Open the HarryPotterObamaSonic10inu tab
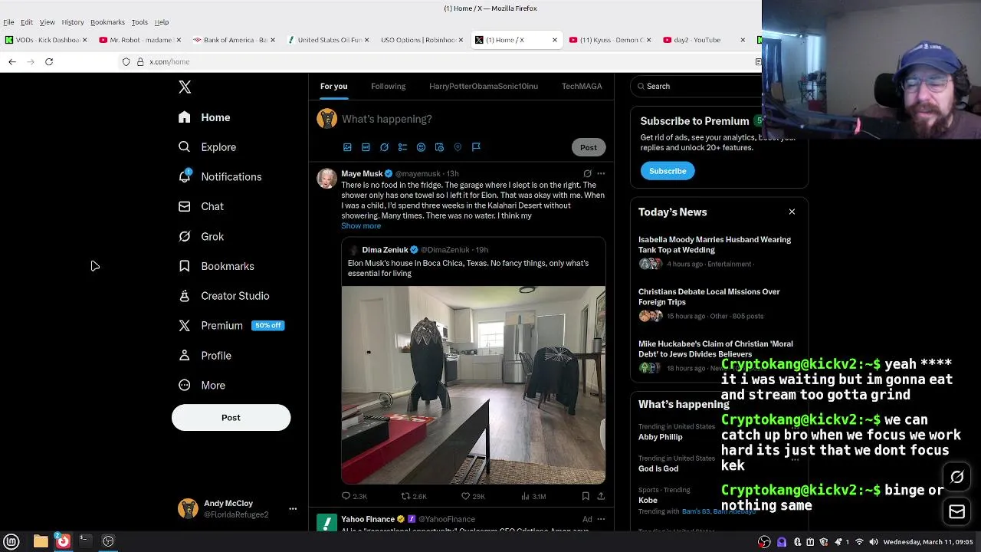Image resolution: width=981 pixels, height=552 pixels. click(x=484, y=87)
